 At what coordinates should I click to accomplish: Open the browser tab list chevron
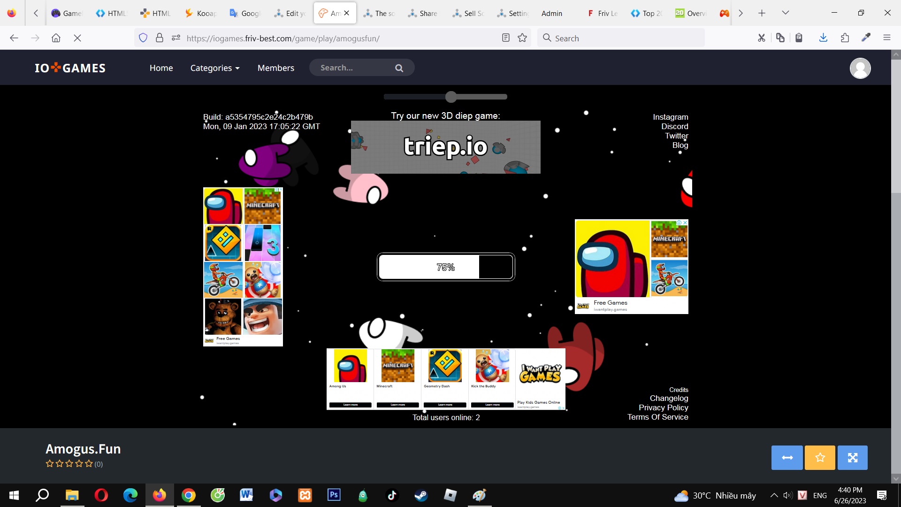click(785, 13)
